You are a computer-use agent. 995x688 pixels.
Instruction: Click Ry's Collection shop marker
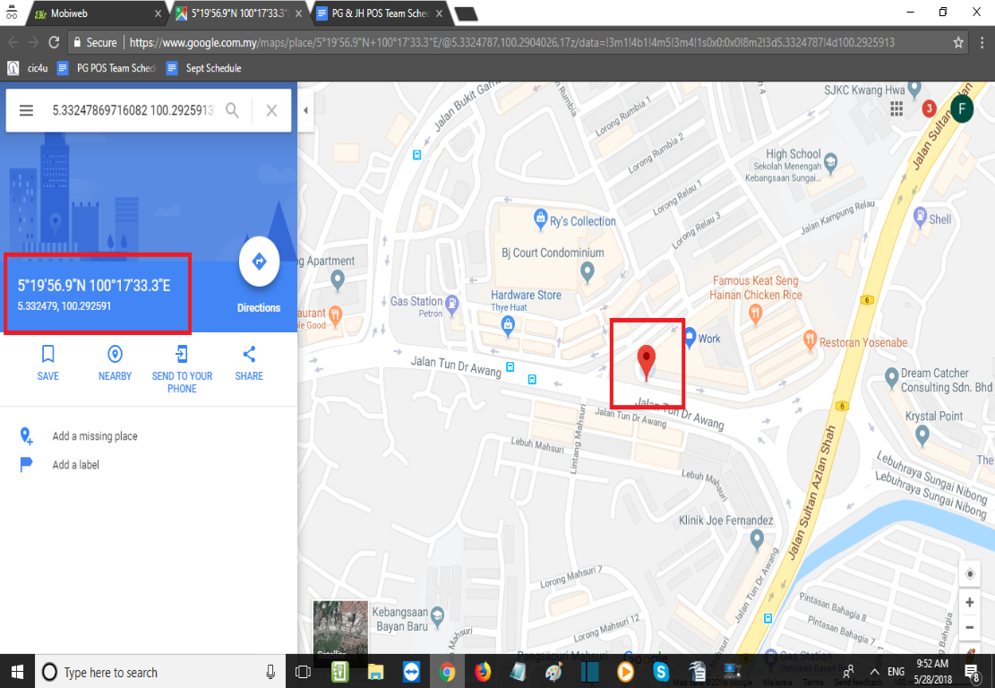pos(540,219)
